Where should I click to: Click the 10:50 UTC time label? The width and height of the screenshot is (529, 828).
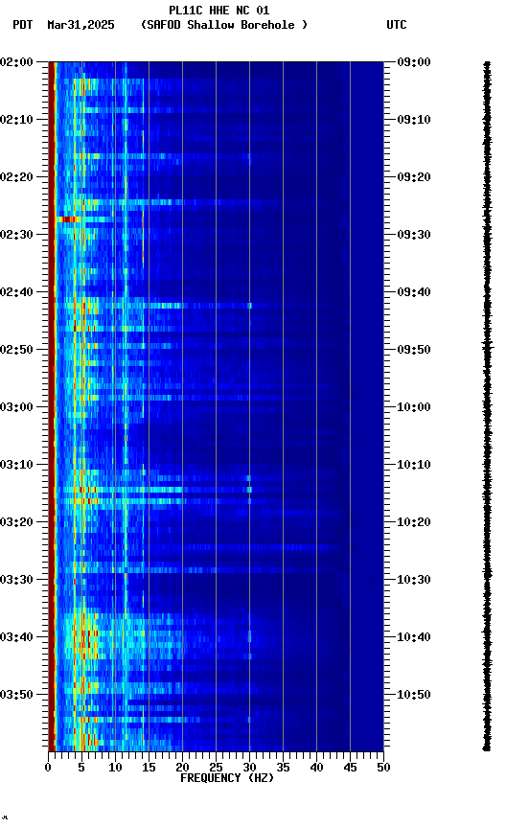414,695
